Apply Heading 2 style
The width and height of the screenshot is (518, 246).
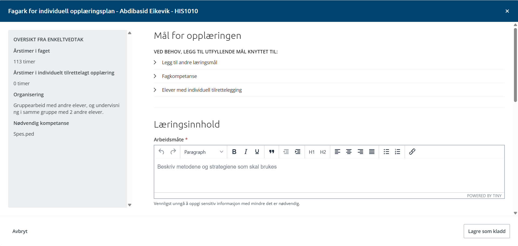point(323,152)
